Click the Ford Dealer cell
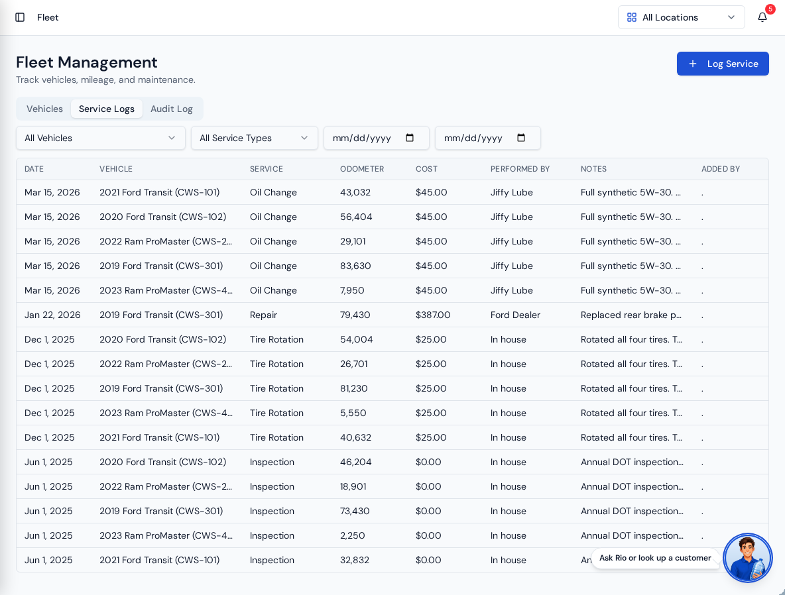Screen dimensions: 785x595 tap(515, 315)
